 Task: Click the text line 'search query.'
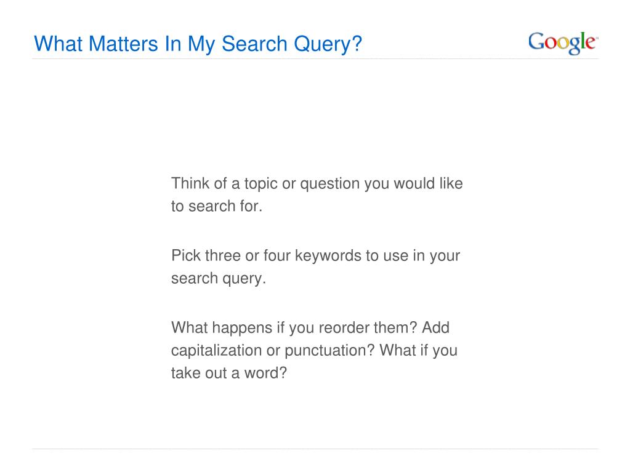219,278
